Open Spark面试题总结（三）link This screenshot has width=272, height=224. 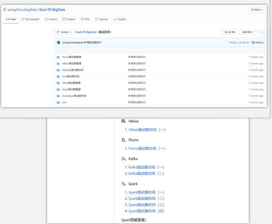point(146,205)
